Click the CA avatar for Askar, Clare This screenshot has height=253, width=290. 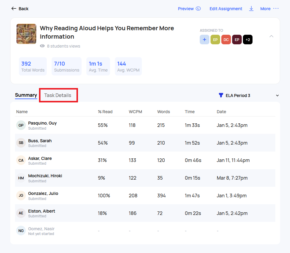coord(21,160)
